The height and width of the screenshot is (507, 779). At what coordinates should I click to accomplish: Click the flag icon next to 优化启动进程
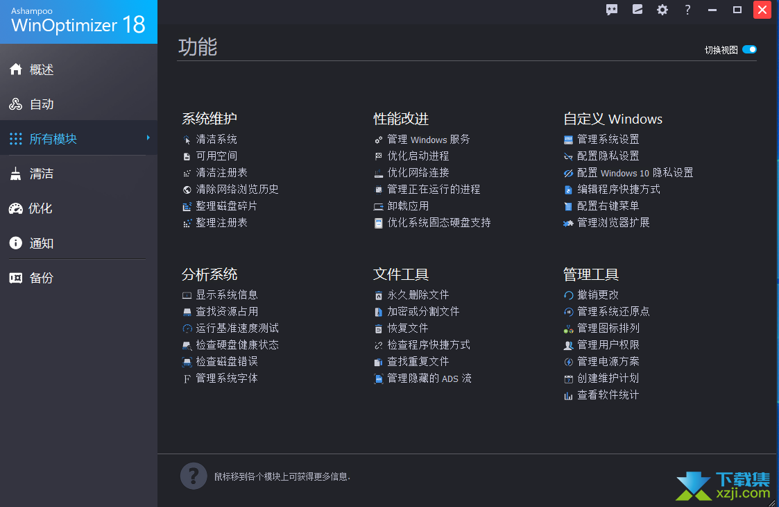pyautogui.click(x=379, y=156)
